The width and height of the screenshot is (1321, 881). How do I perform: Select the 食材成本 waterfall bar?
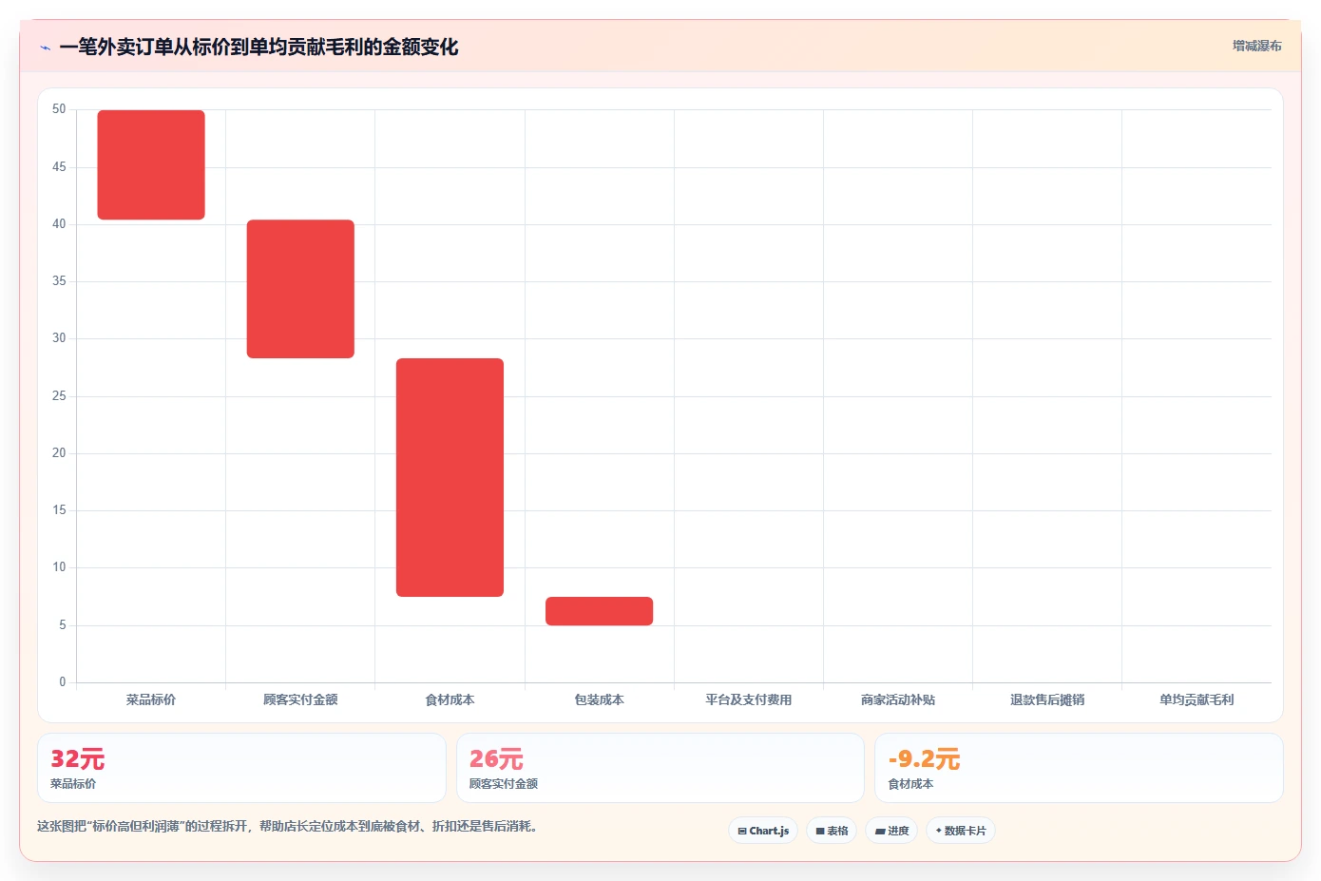(x=450, y=477)
